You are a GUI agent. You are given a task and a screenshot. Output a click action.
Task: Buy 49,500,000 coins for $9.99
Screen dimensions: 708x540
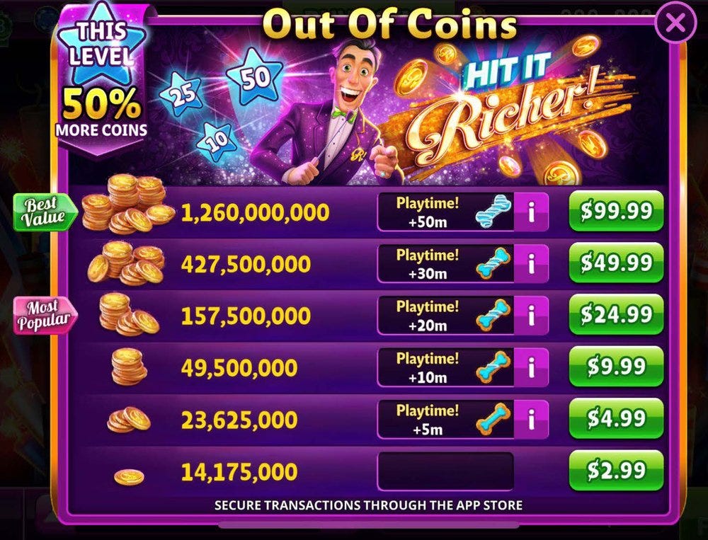pyautogui.click(x=616, y=367)
